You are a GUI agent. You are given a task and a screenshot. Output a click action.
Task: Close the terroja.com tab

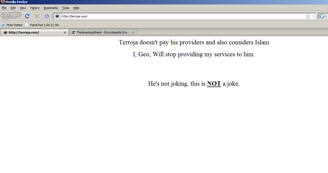pyautogui.click(x=65, y=32)
